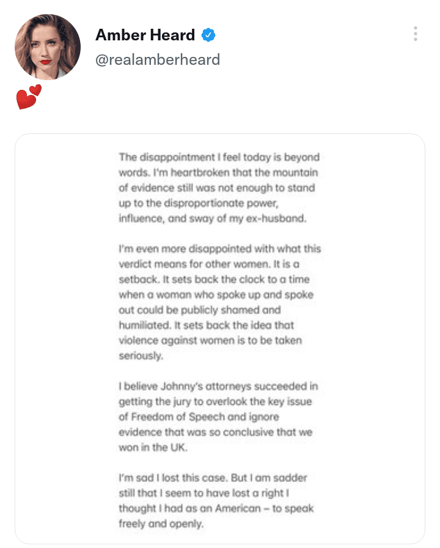440x548 pixels.
Task: Click the text line ending "won in the UK."
Action: (153, 448)
